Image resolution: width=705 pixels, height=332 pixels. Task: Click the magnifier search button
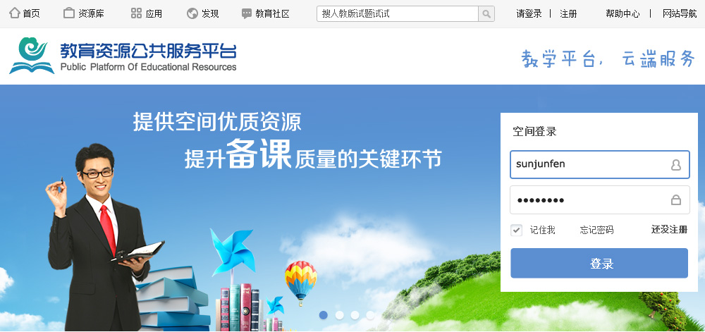tap(486, 14)
